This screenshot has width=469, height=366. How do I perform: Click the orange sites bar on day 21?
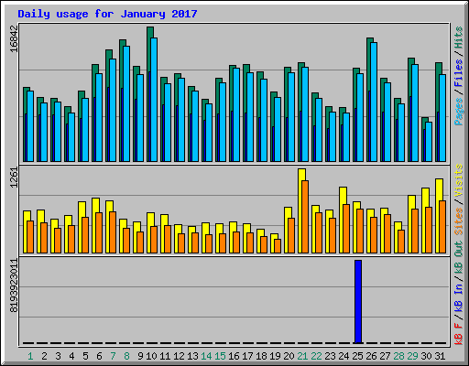(x=305, y=217)
